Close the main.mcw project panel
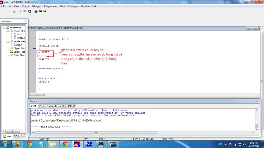 [26, 21]
